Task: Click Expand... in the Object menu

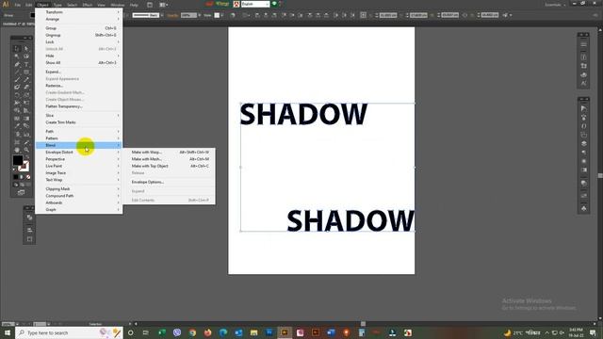Action: pyautogui.click(x=79, y=72)
